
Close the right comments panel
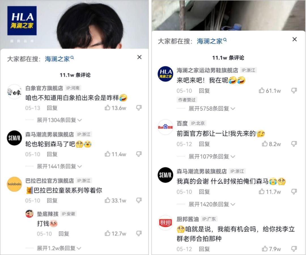(295, 39)
